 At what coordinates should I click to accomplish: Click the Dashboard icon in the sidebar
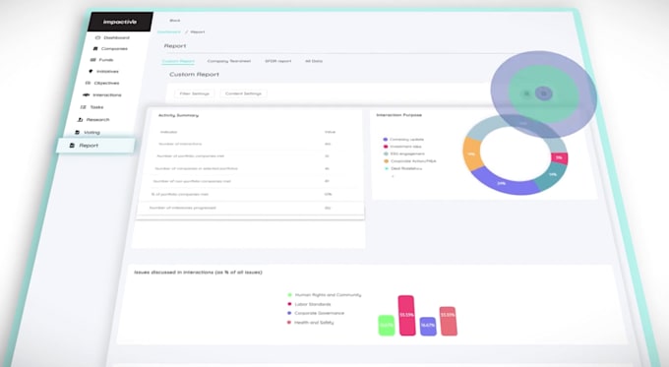pyautogui.click(x=97, y=37)
